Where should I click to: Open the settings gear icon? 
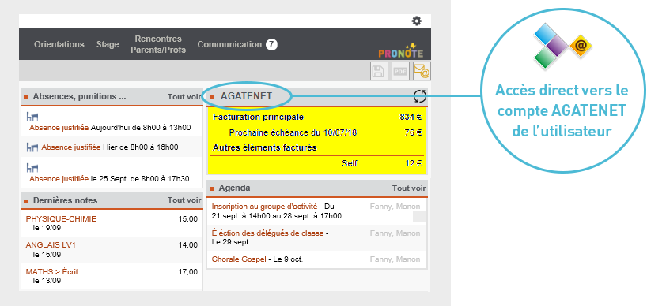coord(417,21)
